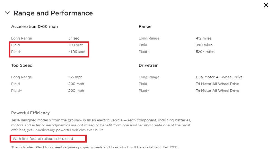The width and height of the screenshot is (271, 166).
Task: Click Plaid Tri Motor All-Wheel Drive text
Action: (217, 84)
